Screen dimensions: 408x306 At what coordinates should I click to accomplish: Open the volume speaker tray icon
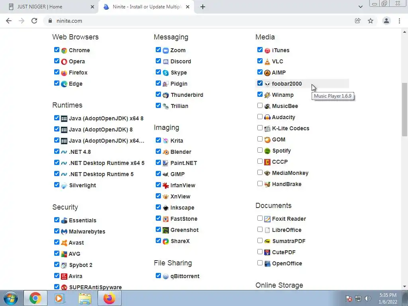point(367,298)
